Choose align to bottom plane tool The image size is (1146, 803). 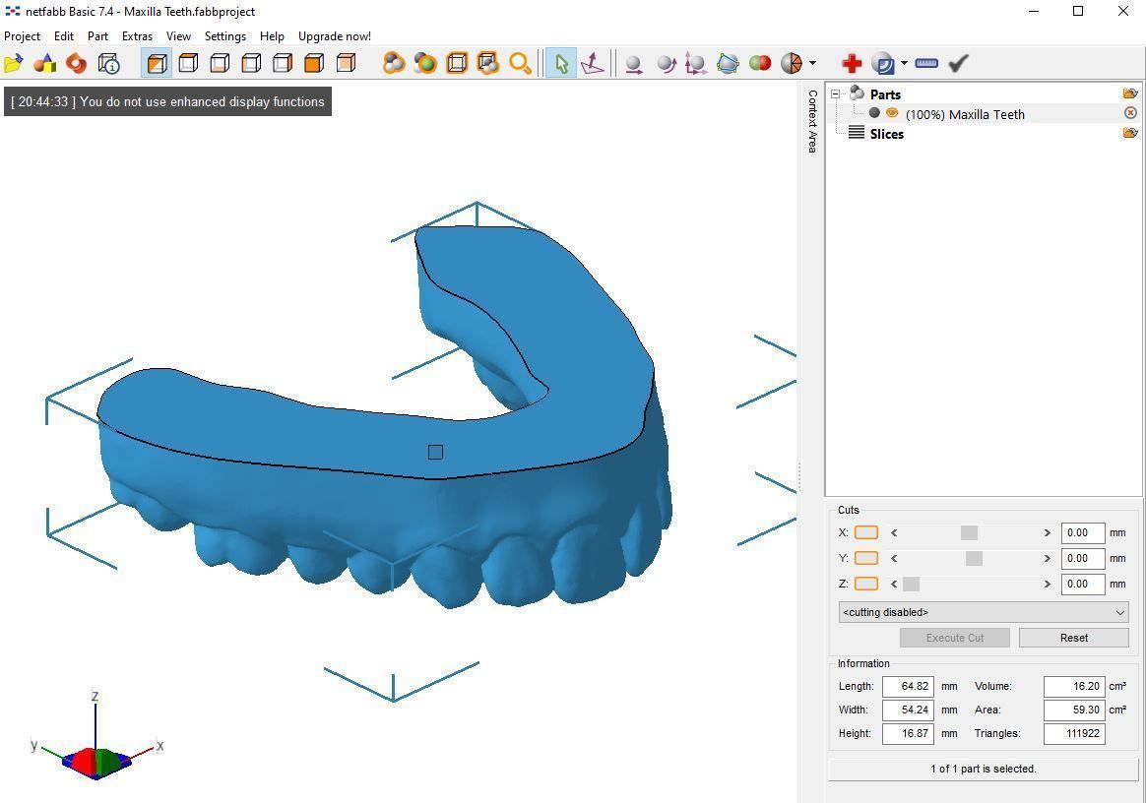pos(593,64)
